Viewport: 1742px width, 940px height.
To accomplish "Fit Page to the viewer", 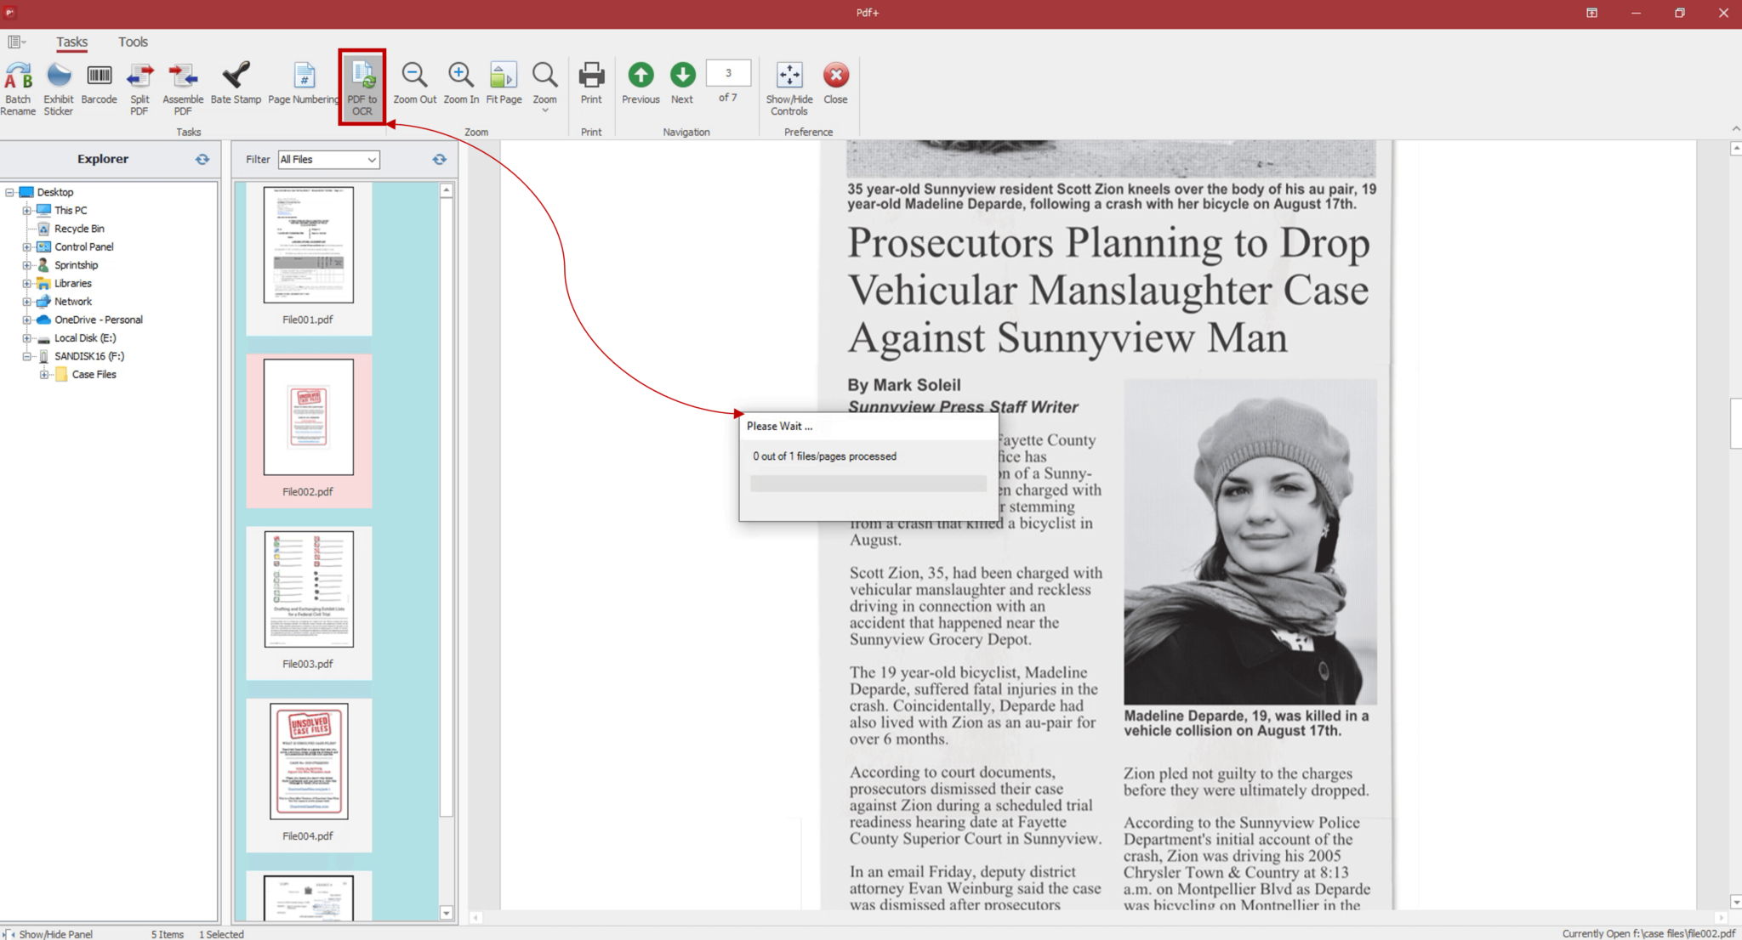I will click(x=504, y=83).
